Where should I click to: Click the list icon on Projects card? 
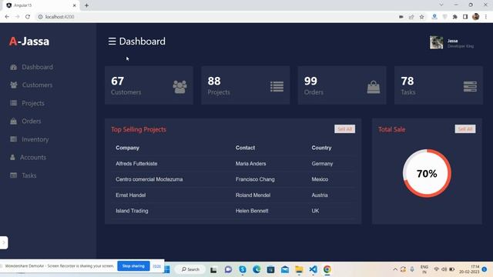(x=277, y=87)
